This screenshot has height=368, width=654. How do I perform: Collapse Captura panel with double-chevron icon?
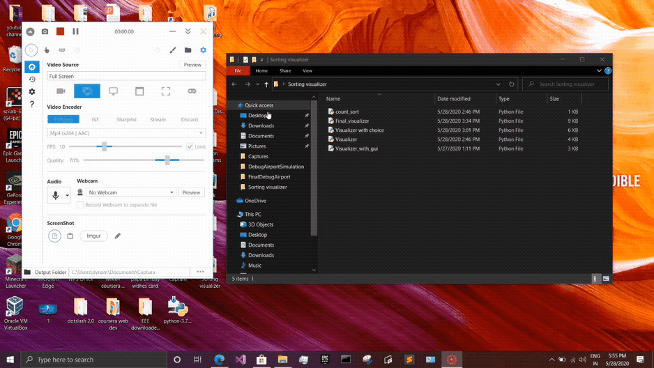[188, 31]
